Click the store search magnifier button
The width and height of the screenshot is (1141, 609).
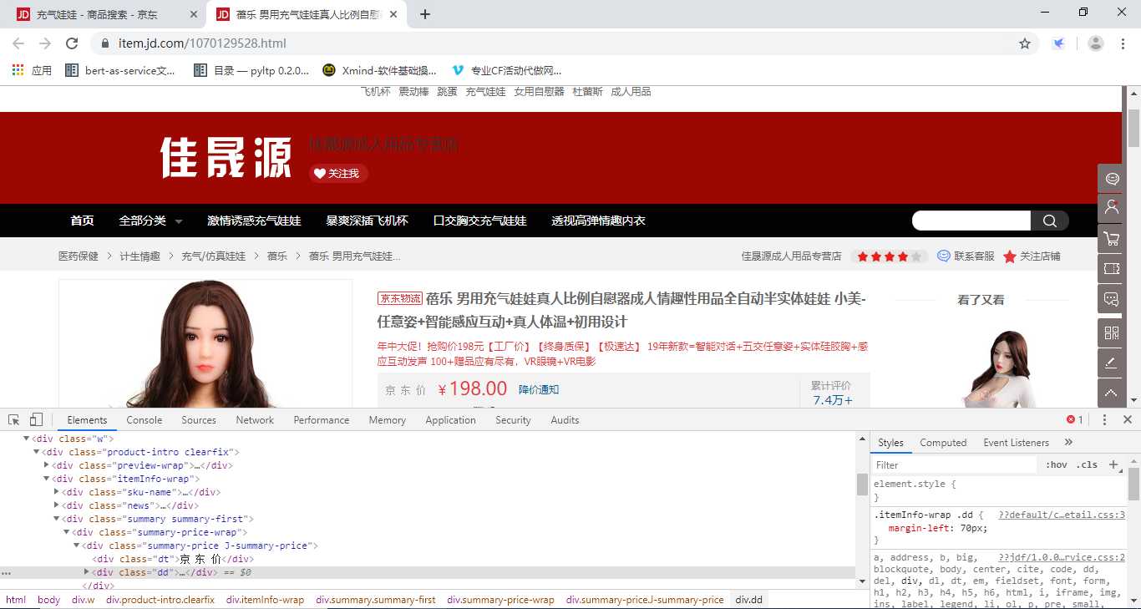coord(1050,221)
